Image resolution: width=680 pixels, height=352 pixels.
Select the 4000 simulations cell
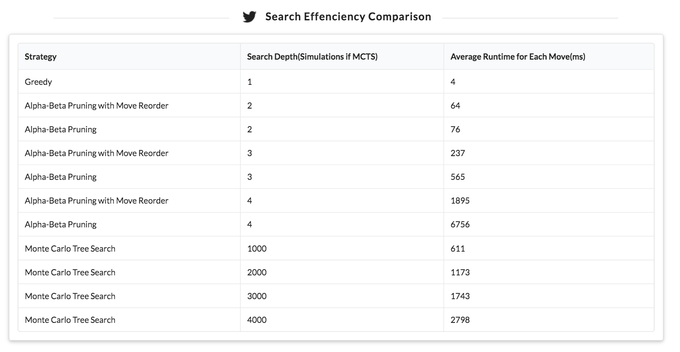(x=257, y=320)
